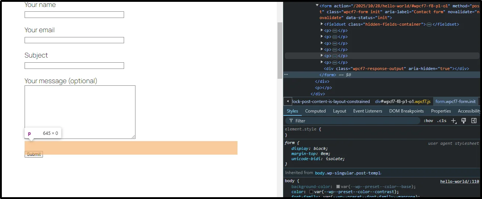Viewport: 482px width, 199px height.
Task: Open the background-color swatch picker
Action: (x=338, y=187)
